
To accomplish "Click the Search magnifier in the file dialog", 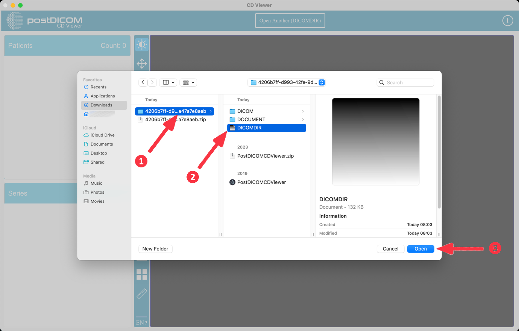I will [382, 82].
